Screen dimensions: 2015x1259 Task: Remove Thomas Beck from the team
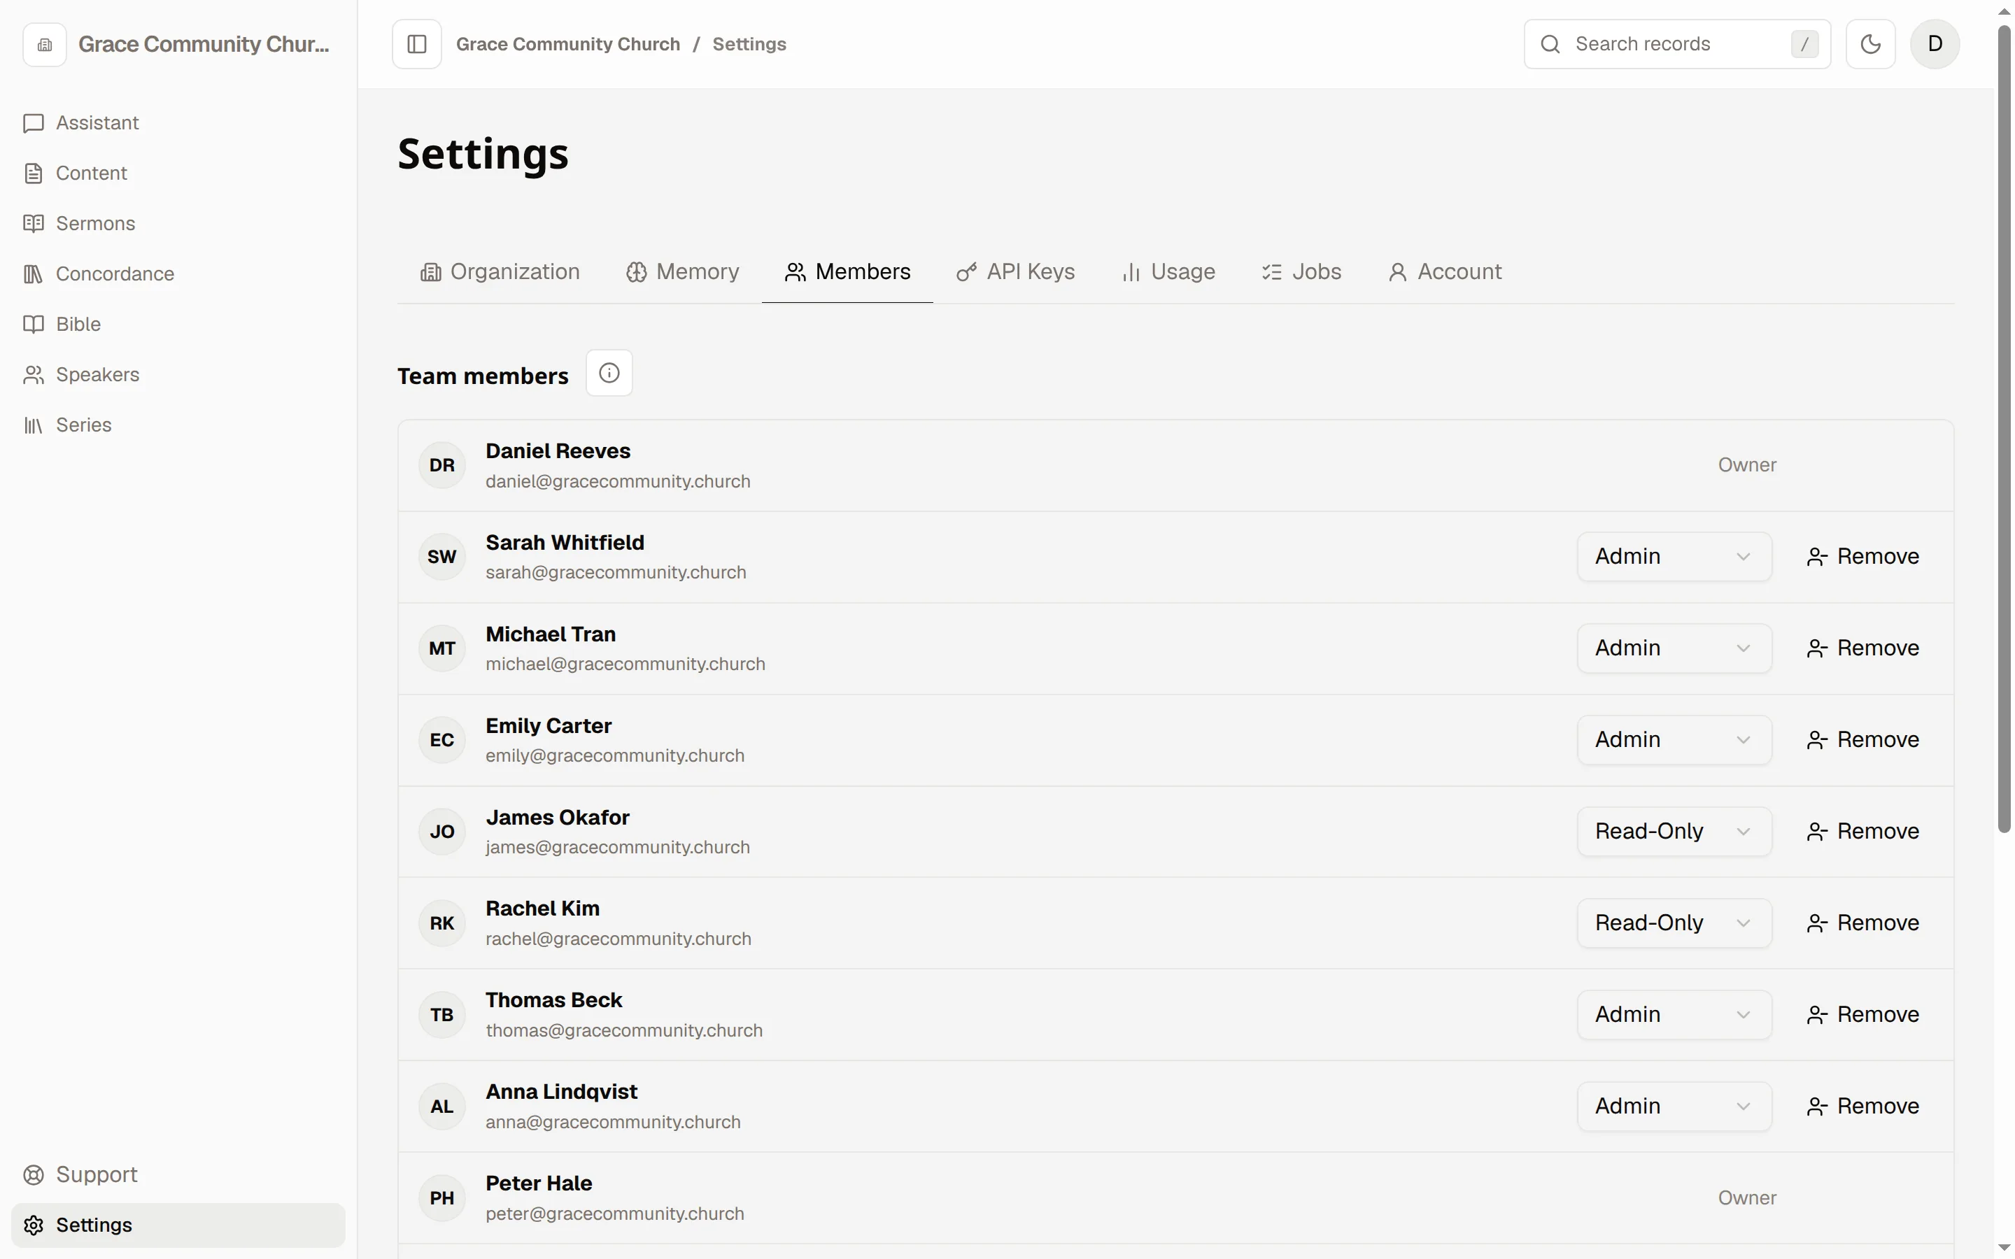1862,1015
